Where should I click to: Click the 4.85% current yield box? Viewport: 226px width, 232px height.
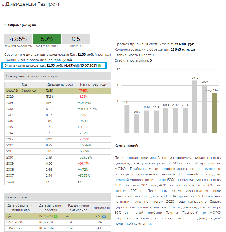click(x=18, y=39)
